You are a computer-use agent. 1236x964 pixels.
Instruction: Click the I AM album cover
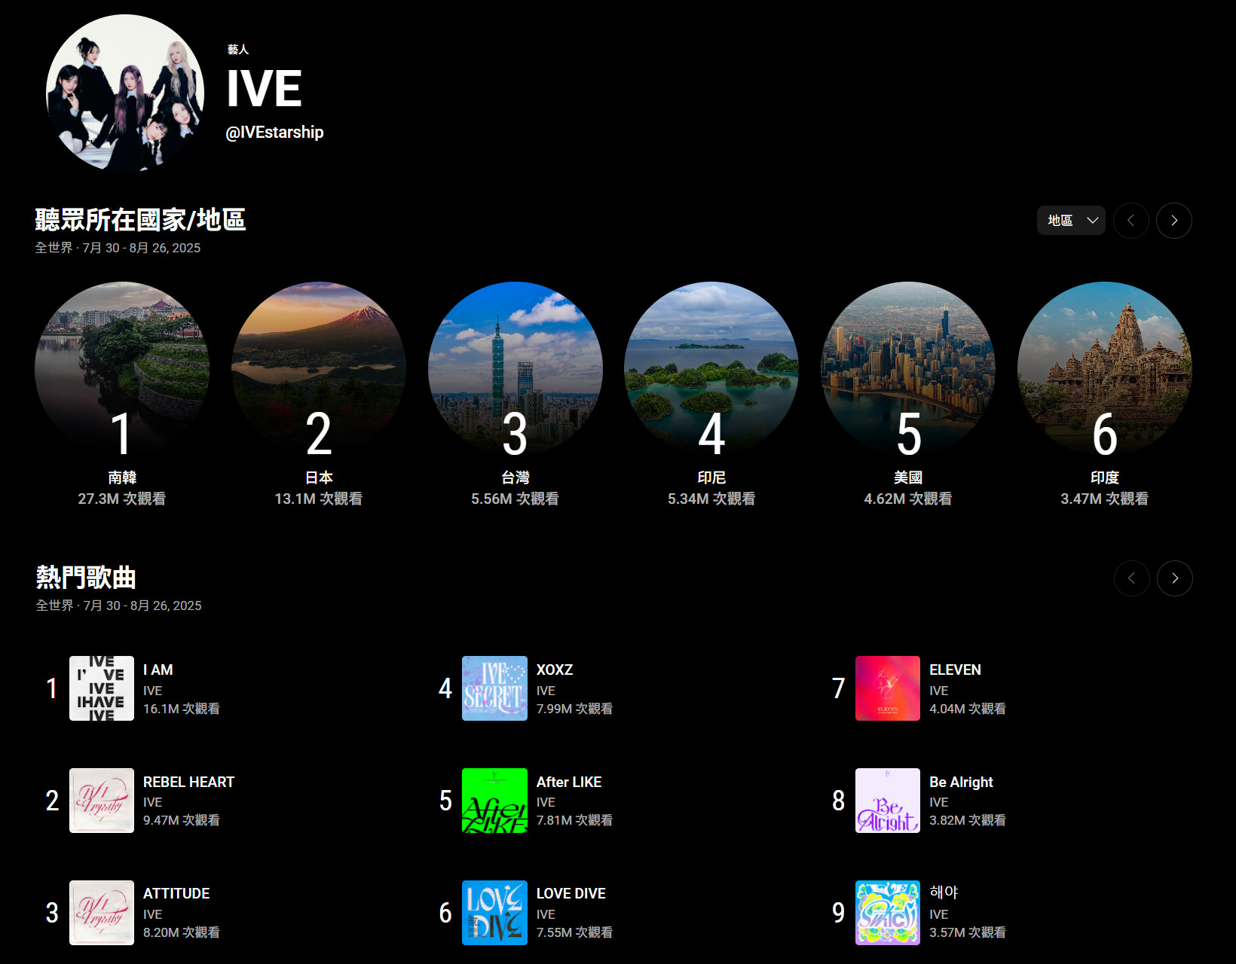click(102, 688)
